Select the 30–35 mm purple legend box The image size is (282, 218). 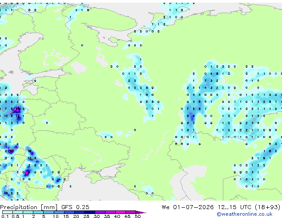click(x=100, y=212)
